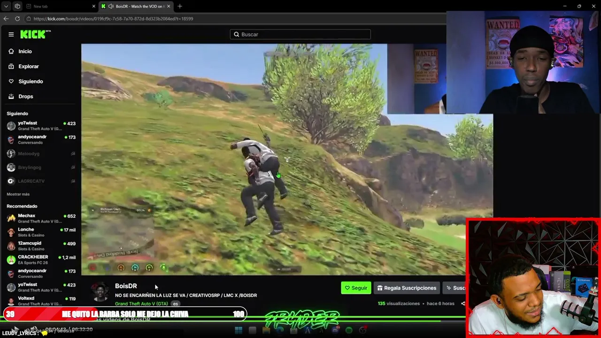The width and height of the screenshot is (601, 338).
Task: Go back with the browser back arrow
Action: coord(6,19)
